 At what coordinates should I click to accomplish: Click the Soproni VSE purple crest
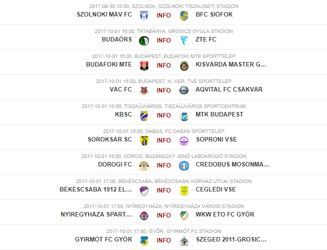pos(184,140)
